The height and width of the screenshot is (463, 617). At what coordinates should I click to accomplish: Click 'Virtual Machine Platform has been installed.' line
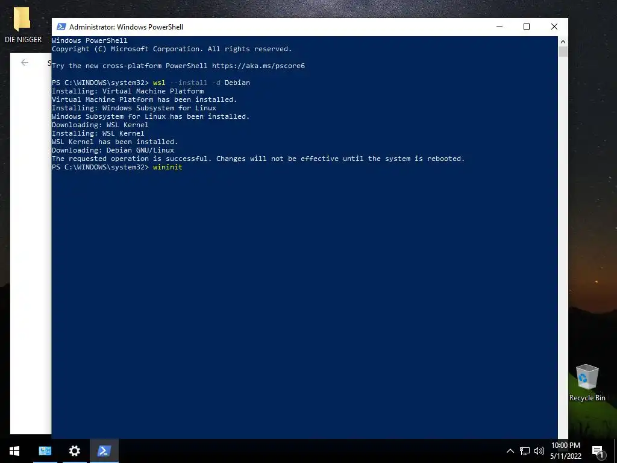(x=145, y=99)
